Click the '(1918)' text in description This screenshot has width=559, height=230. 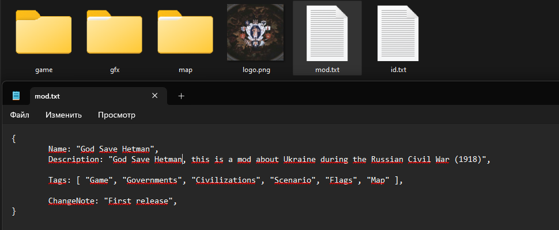point(468,160)
